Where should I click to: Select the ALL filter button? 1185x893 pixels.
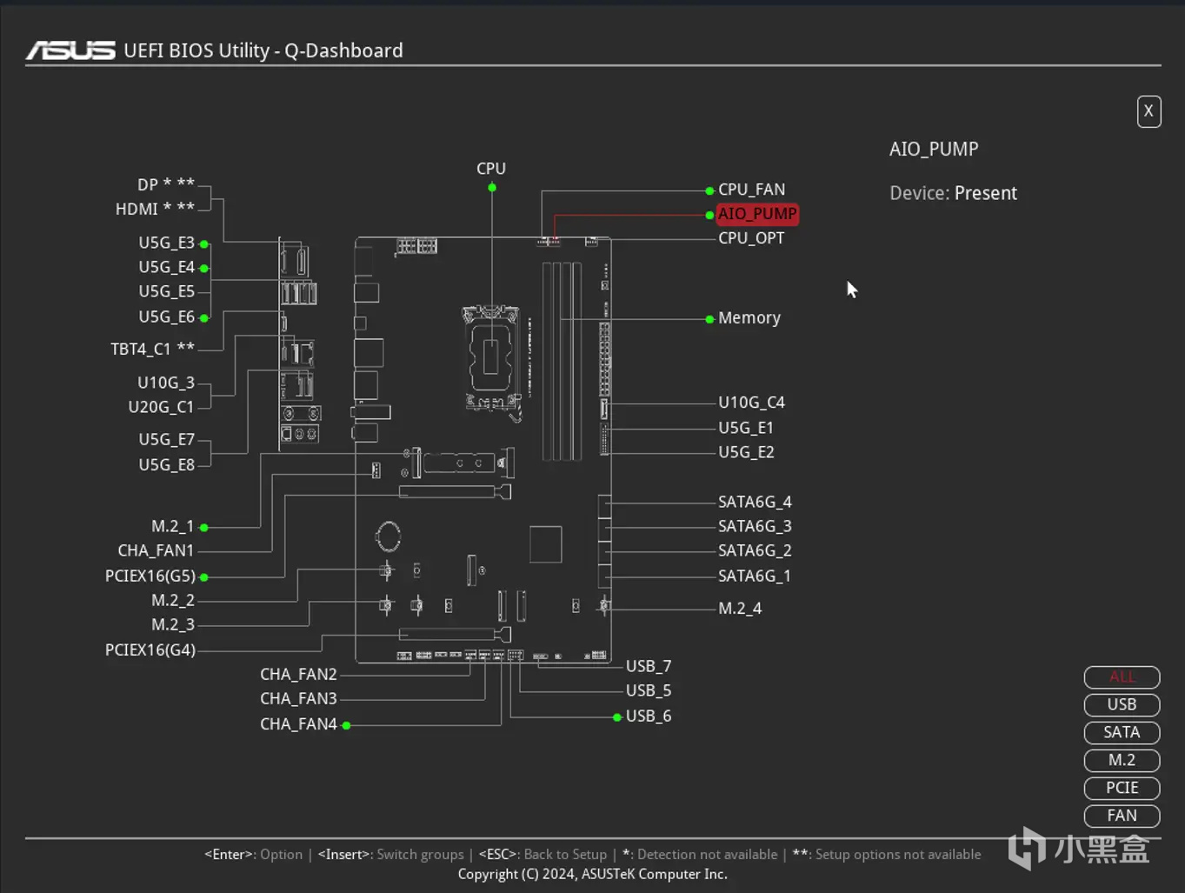tap(1122, 676)
